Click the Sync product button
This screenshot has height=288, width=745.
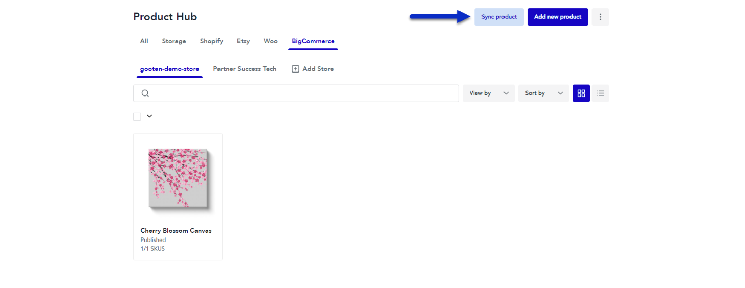coord(499,17)
